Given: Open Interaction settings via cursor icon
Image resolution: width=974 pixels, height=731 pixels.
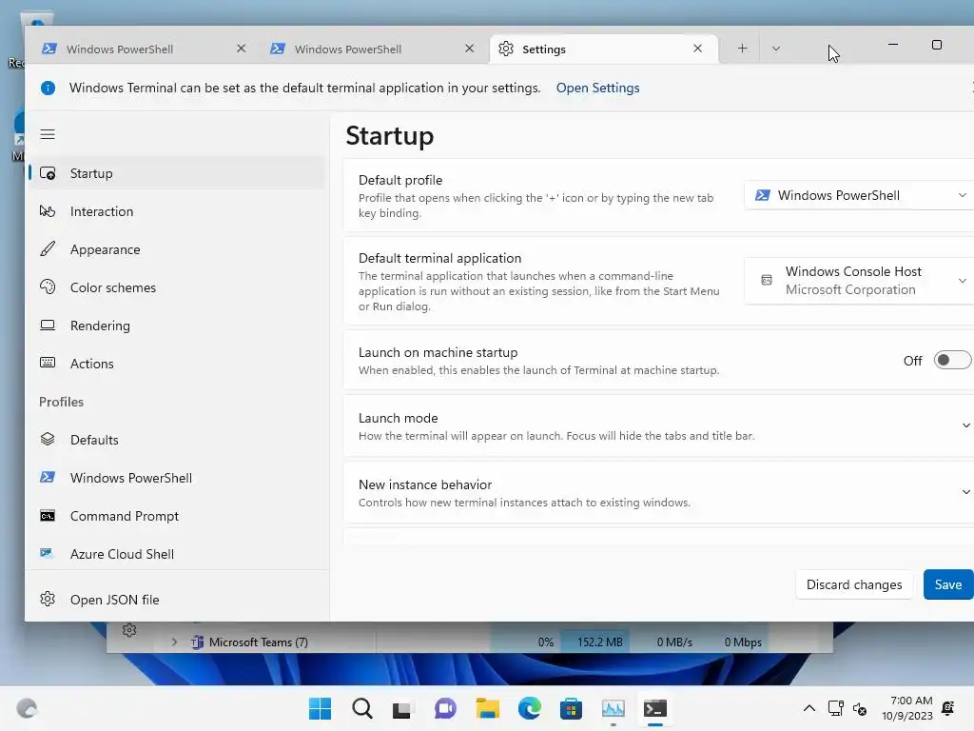Looking at the screenshot, I should coord(48,211).
